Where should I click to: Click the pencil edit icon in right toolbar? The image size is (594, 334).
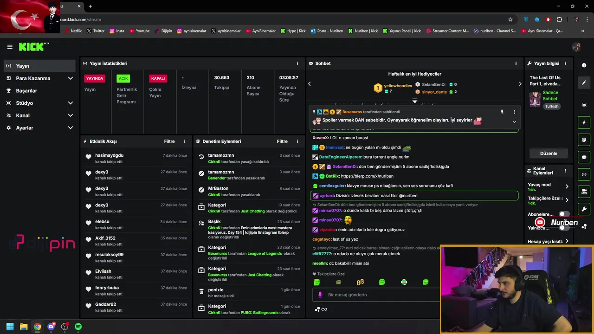(584, 83)
